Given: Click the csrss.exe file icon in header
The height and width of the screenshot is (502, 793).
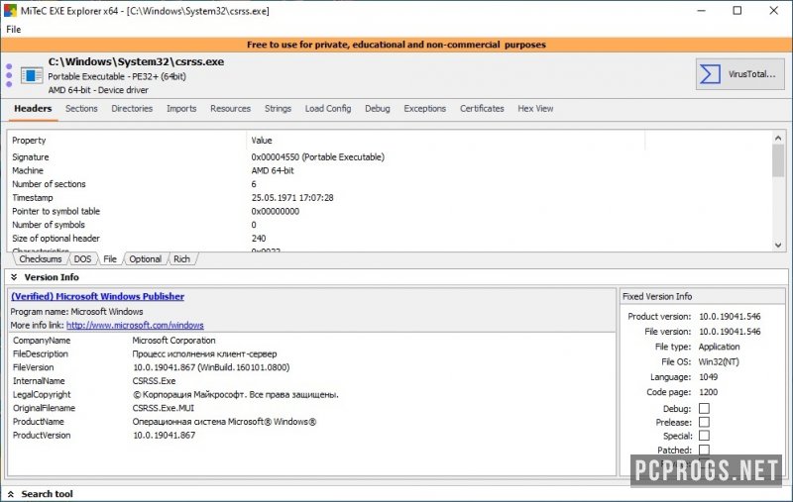Looking at the screenshot, I should click(x=32, y=75).
